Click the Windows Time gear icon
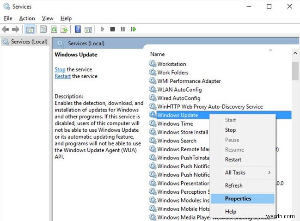300x221 pixels. [153, 123]
